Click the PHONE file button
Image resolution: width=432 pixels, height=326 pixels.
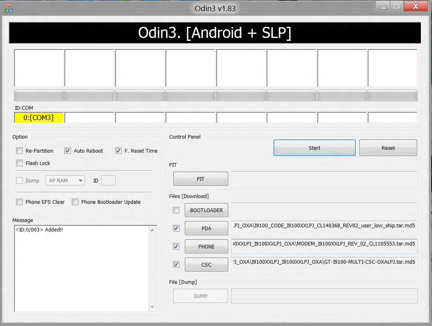tap(206, 247)
